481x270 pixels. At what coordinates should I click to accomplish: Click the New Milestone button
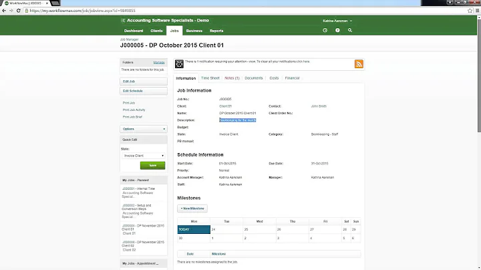pos(192,209)
